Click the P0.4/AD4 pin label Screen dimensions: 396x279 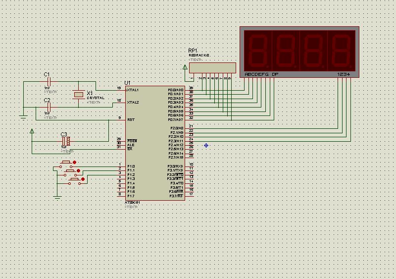pos(176,107)
